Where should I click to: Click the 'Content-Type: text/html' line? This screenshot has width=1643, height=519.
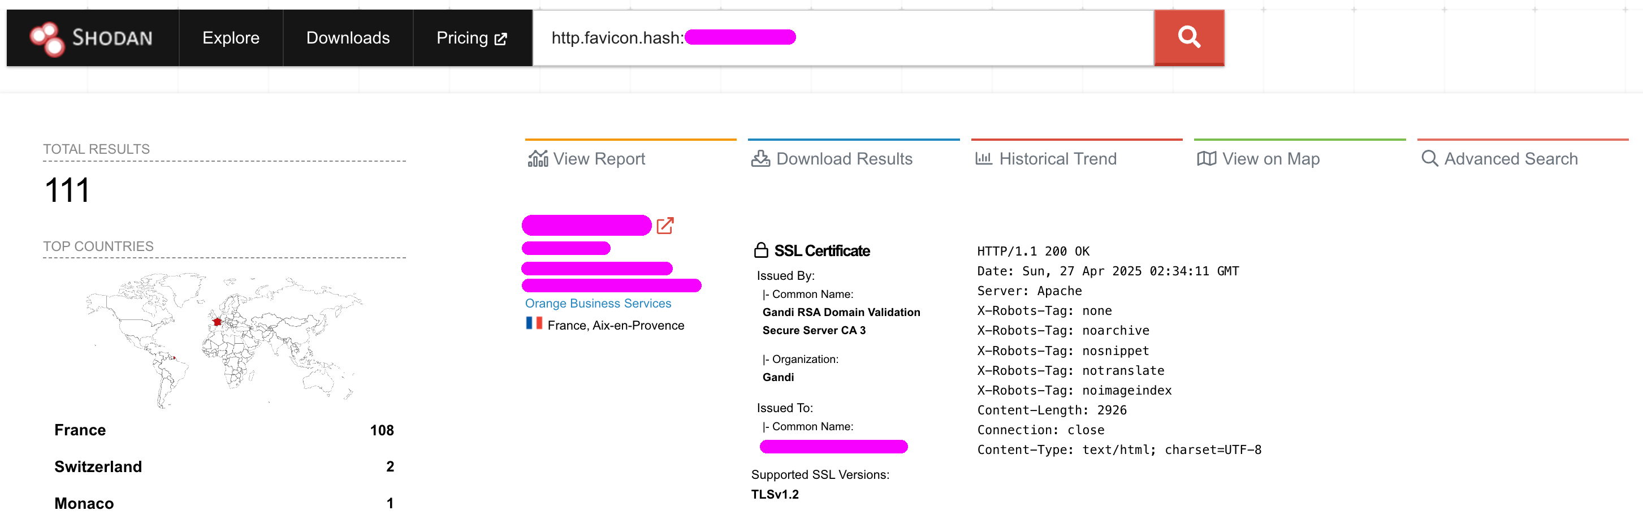click(1119, 449)
